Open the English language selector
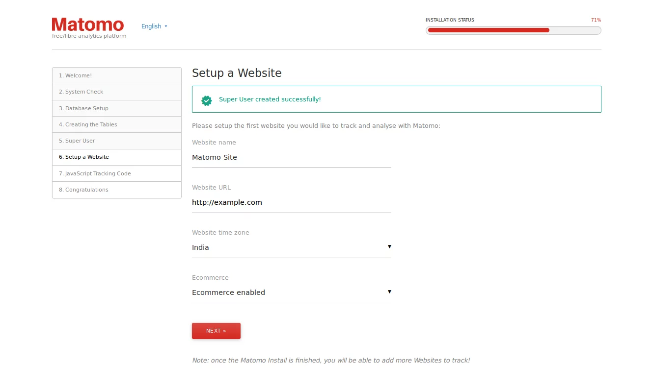The width and height of the screenshot is (653, 388). point(154,26)
